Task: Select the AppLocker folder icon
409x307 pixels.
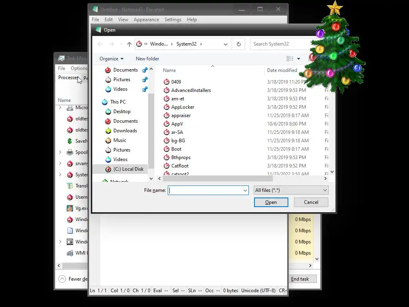Action: (167, 107)
